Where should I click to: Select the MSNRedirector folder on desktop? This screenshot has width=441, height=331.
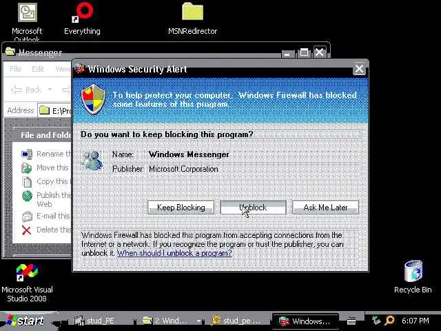click(x=193, y=19)
